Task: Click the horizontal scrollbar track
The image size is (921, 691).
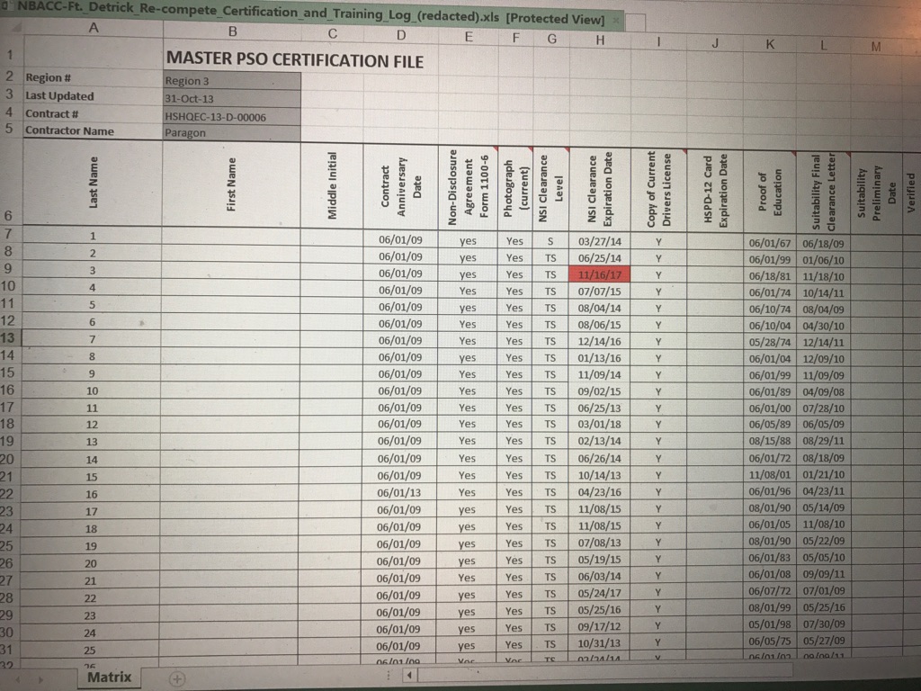Action: (x=630, y=674)
